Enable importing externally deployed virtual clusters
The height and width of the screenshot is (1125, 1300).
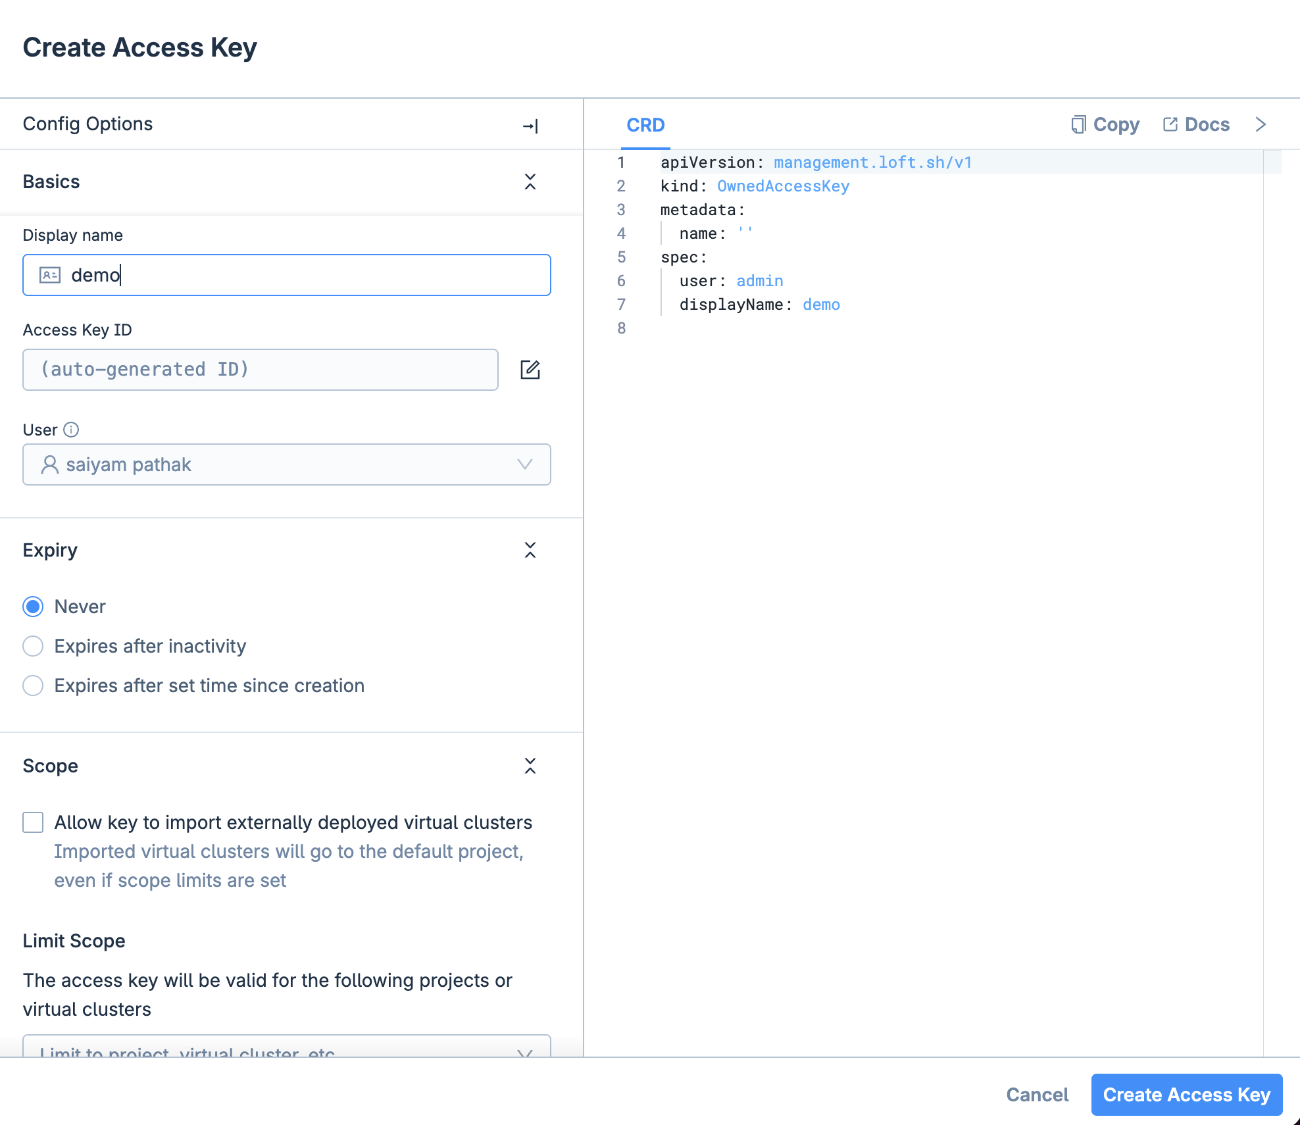[x=33, y=822]
